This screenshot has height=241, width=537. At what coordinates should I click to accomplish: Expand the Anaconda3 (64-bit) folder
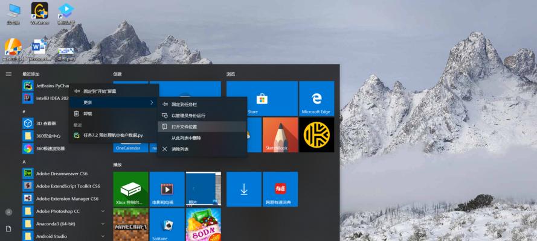(x=103, y=224)
